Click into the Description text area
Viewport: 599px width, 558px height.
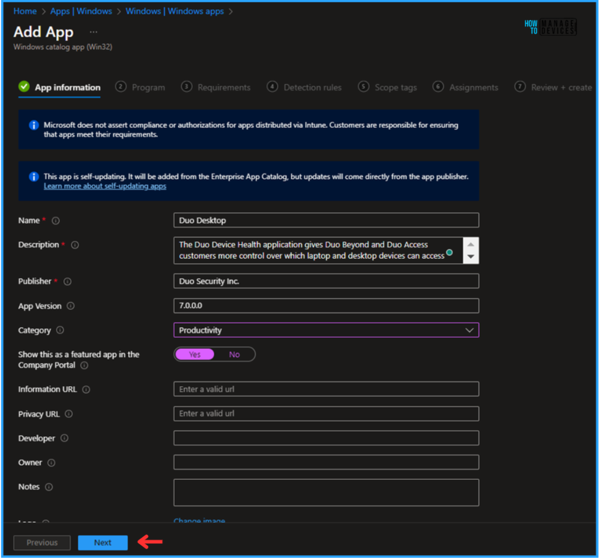click(318, 251)
